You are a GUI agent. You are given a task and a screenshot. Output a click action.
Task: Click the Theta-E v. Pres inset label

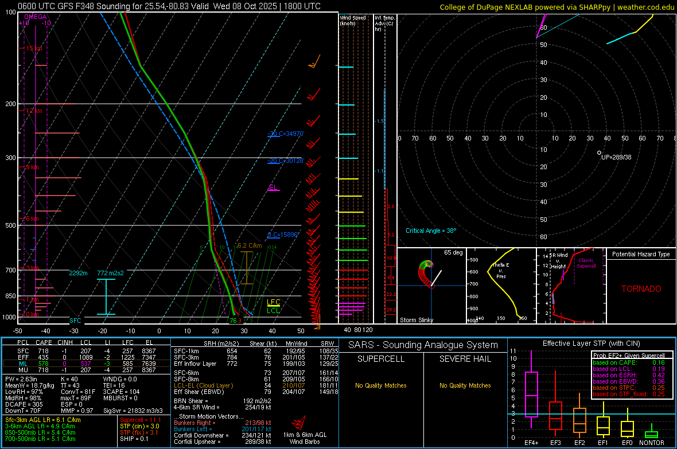501,271
